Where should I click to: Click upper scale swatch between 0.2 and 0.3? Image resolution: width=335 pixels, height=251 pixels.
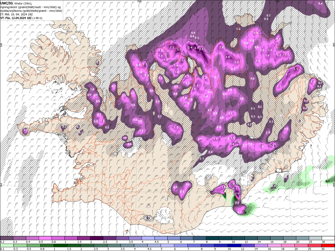[x=7, y=238]
